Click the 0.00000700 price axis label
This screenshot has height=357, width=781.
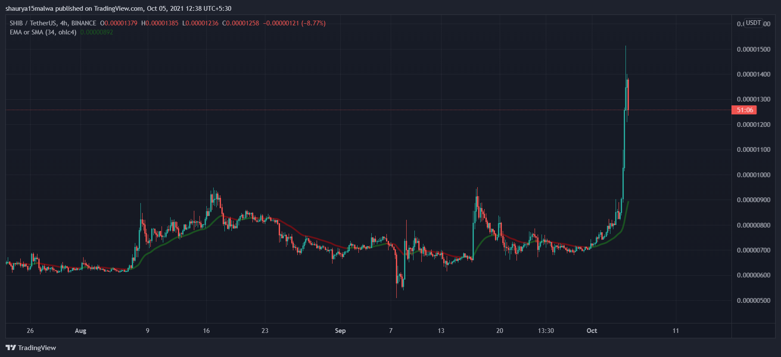click(x=753, y=250)
